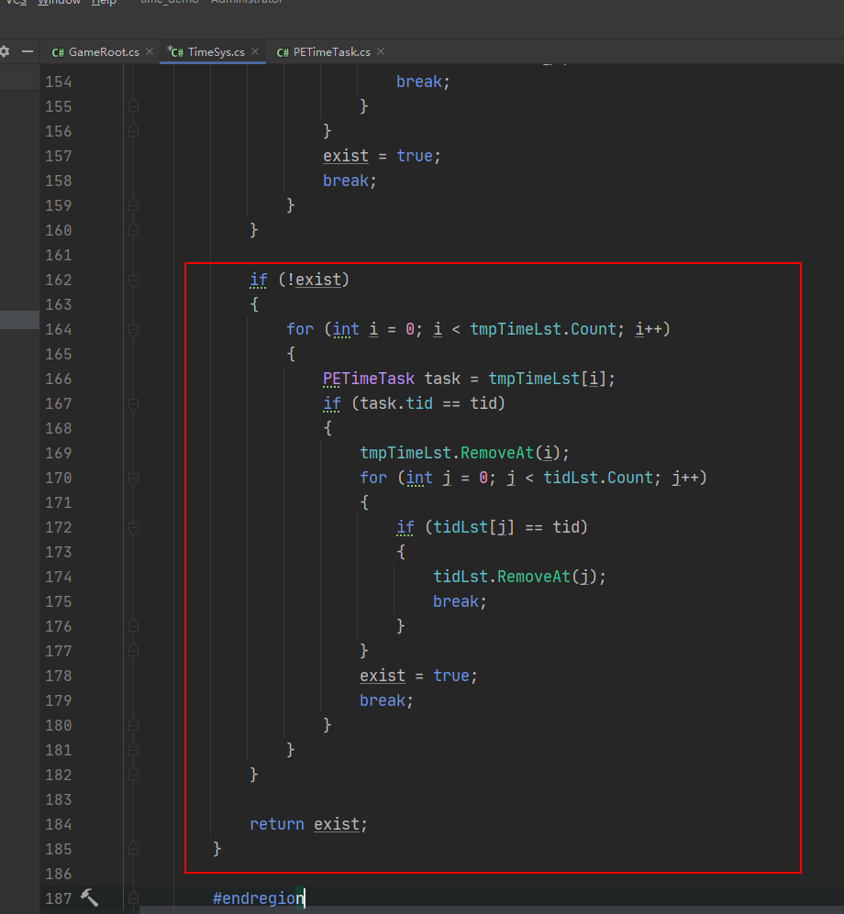The height and width of the screenshot is (914, 844).
Task: Open the Help menu
Action: (x=105, y=3)
